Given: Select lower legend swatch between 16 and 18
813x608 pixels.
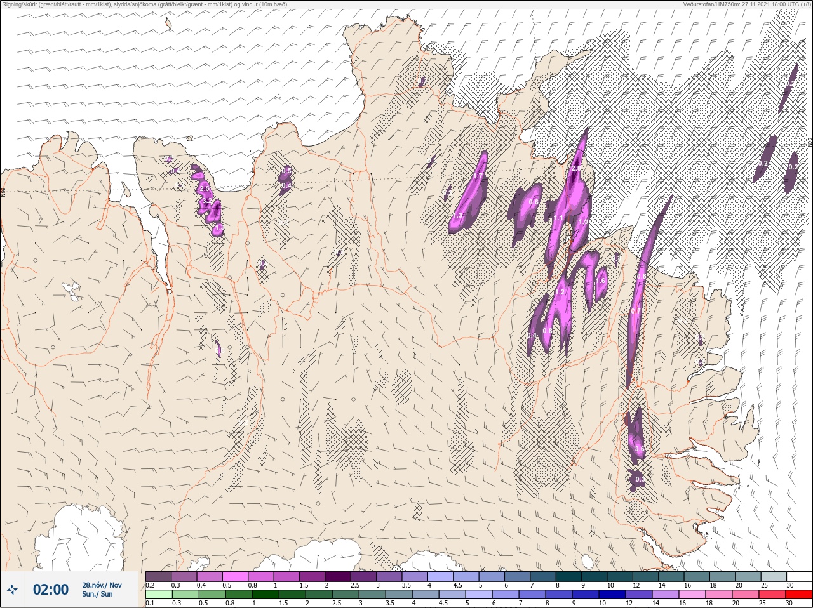Looking at the screenshot, I should tap(694, 595).
